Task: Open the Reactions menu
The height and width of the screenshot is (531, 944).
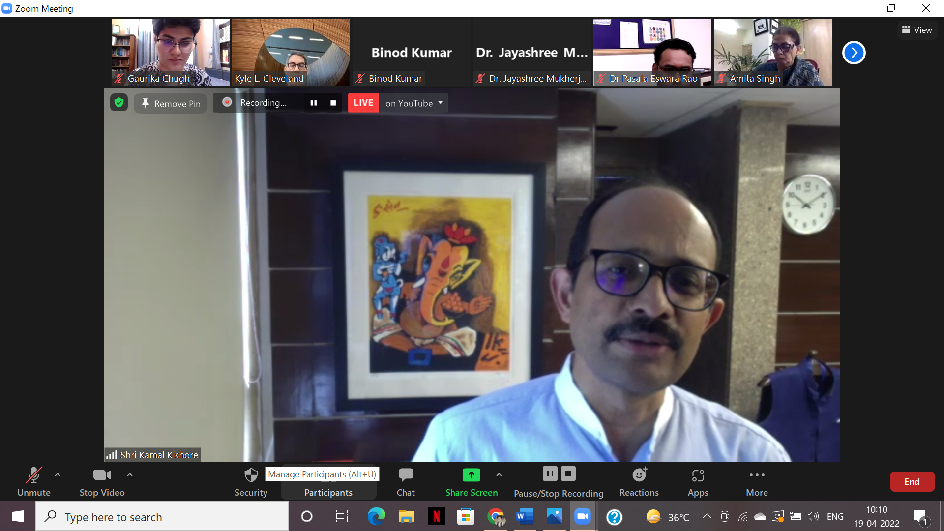Action: point(639,481)
